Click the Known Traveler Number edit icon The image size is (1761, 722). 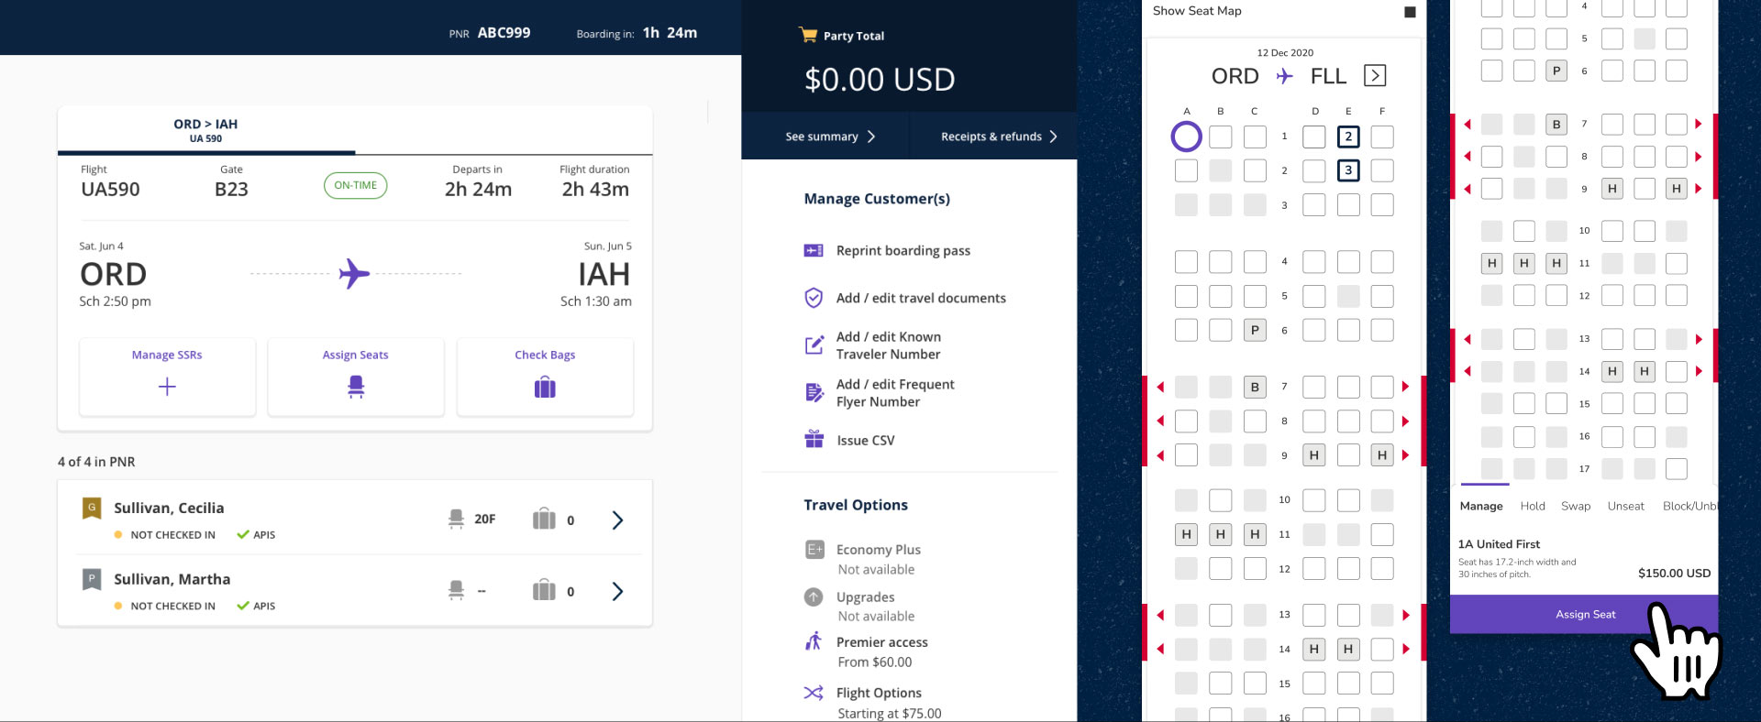coord(814,345)
